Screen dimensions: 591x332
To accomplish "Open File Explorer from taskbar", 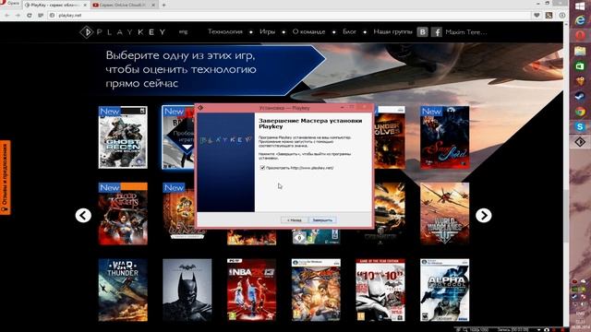I will click(580, 51).
